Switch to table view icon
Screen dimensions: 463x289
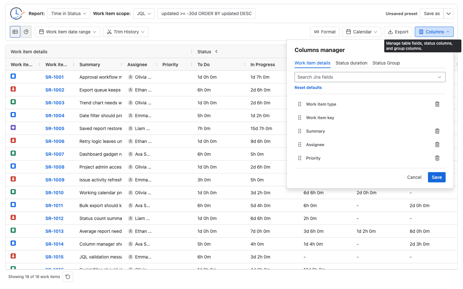(15, 32)
